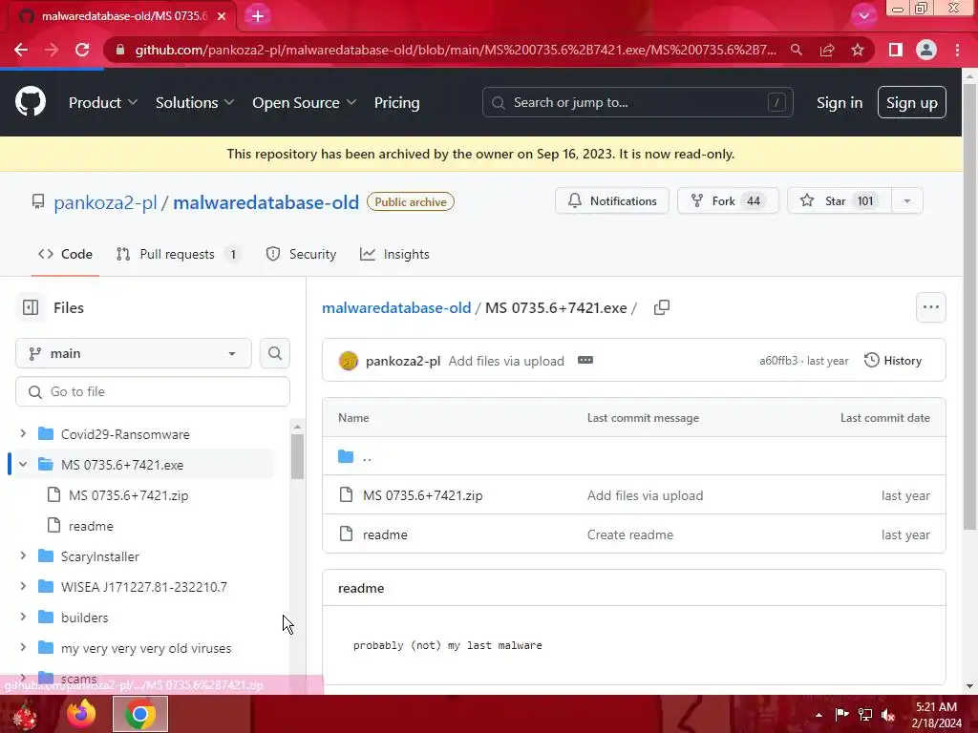Open the Insights tab
978x733 pixels.
[394, 254]
